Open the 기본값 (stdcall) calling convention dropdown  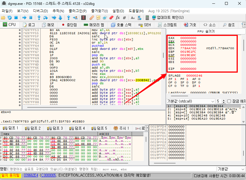point(191,101)
